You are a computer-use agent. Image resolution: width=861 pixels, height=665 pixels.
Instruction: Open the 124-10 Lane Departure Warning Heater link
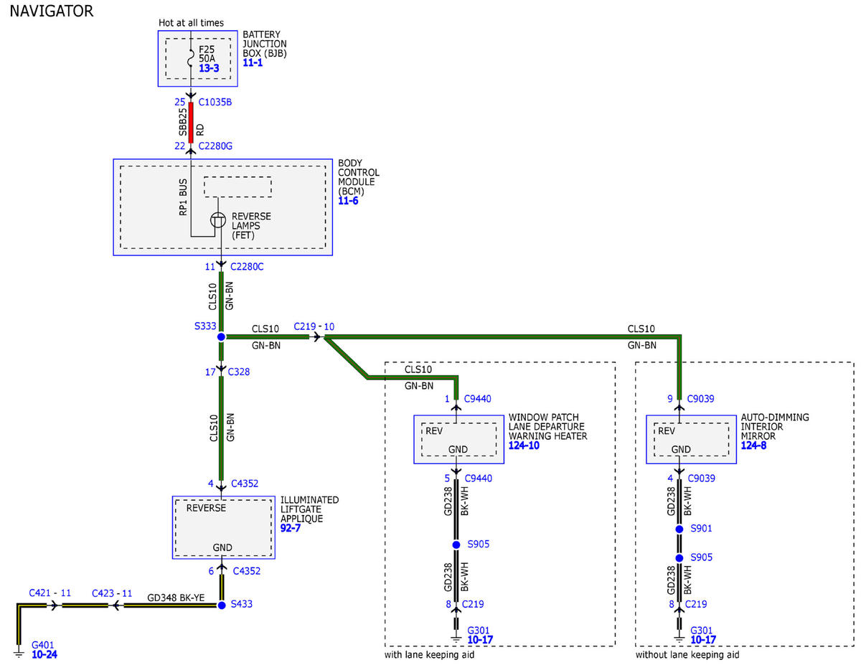(x=524, y=445)
